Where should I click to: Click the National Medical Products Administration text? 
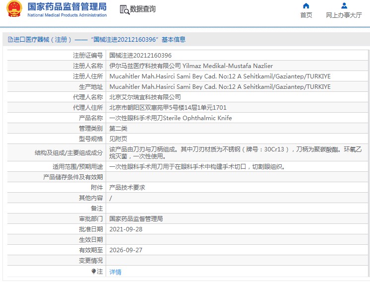point(67,15)
